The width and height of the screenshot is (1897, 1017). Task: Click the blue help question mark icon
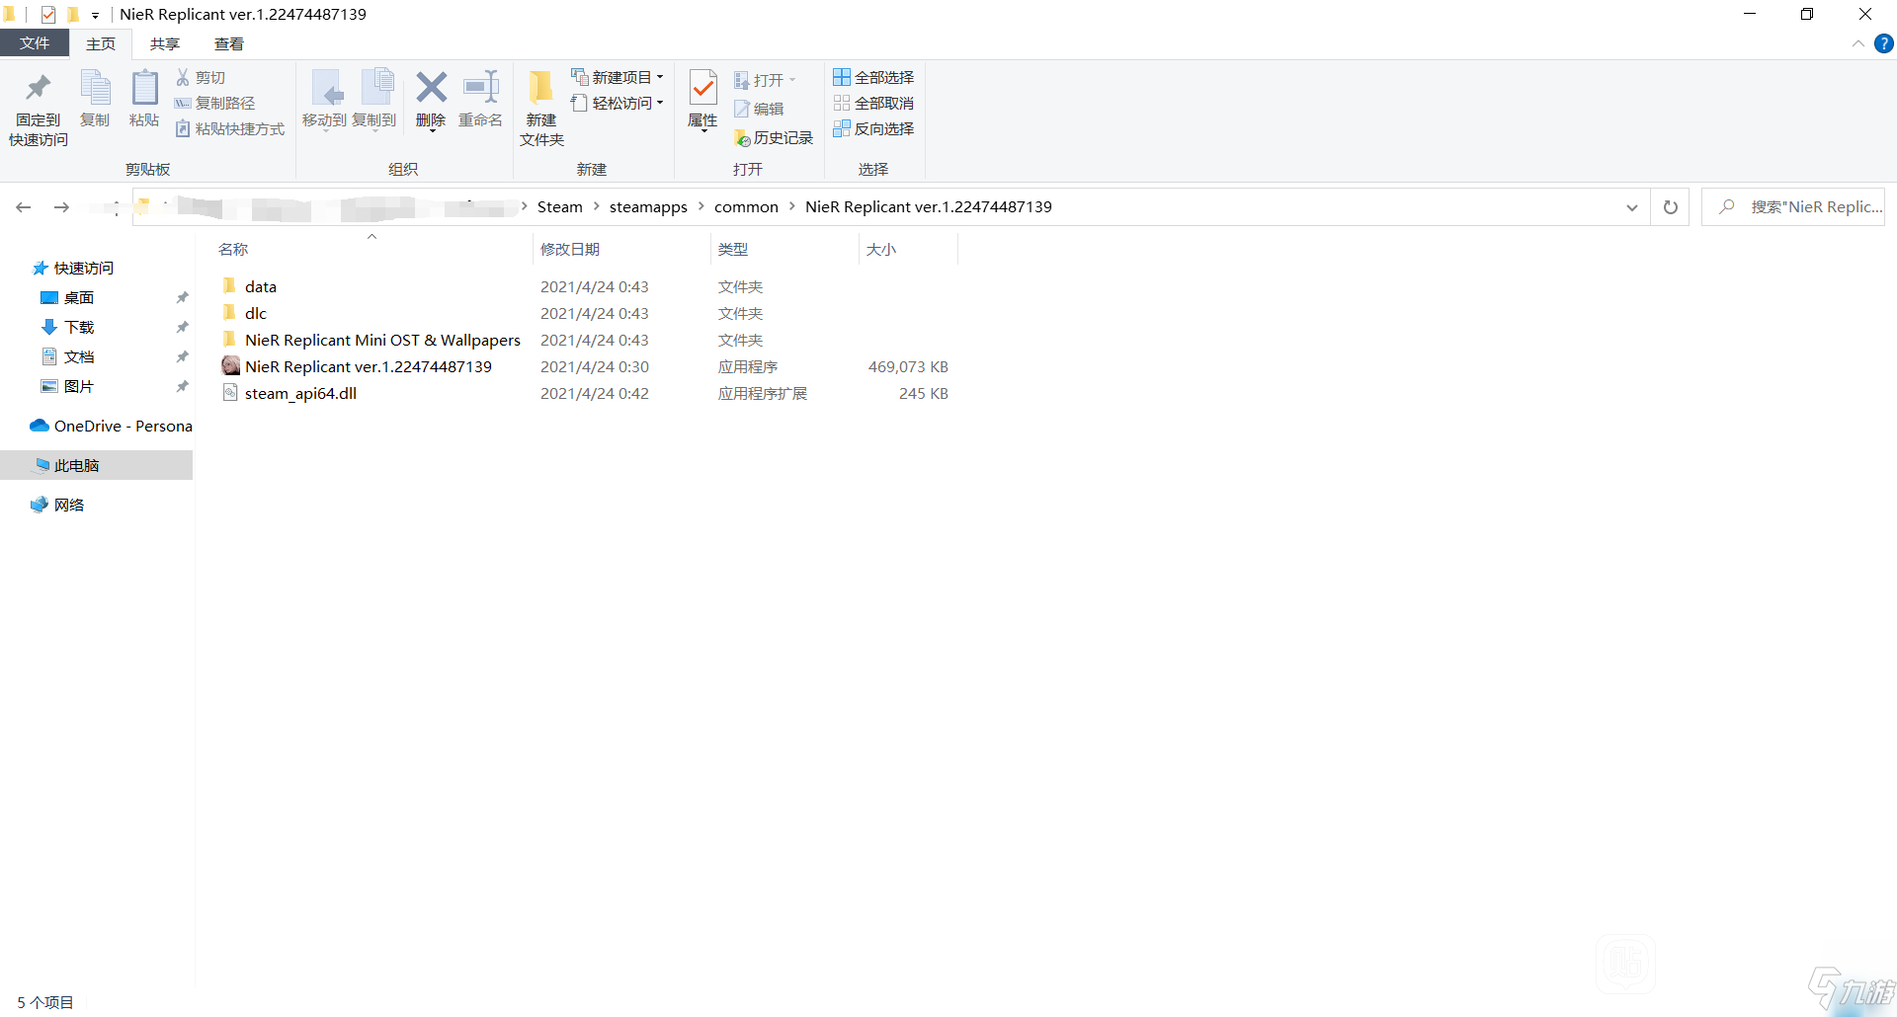tap(1884, 43)
